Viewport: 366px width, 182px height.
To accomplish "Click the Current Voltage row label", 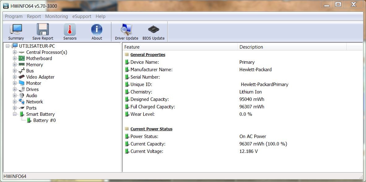I will tap(147, 151).
